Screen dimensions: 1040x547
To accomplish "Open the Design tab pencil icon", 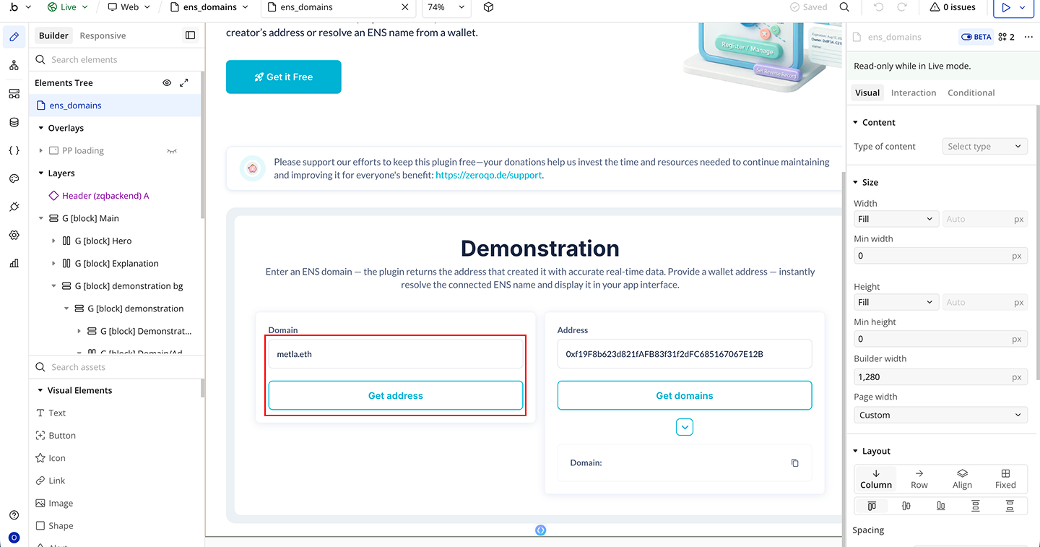I will coord(14,37).
